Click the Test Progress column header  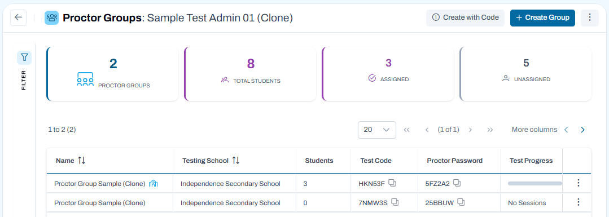pos(531,161)
